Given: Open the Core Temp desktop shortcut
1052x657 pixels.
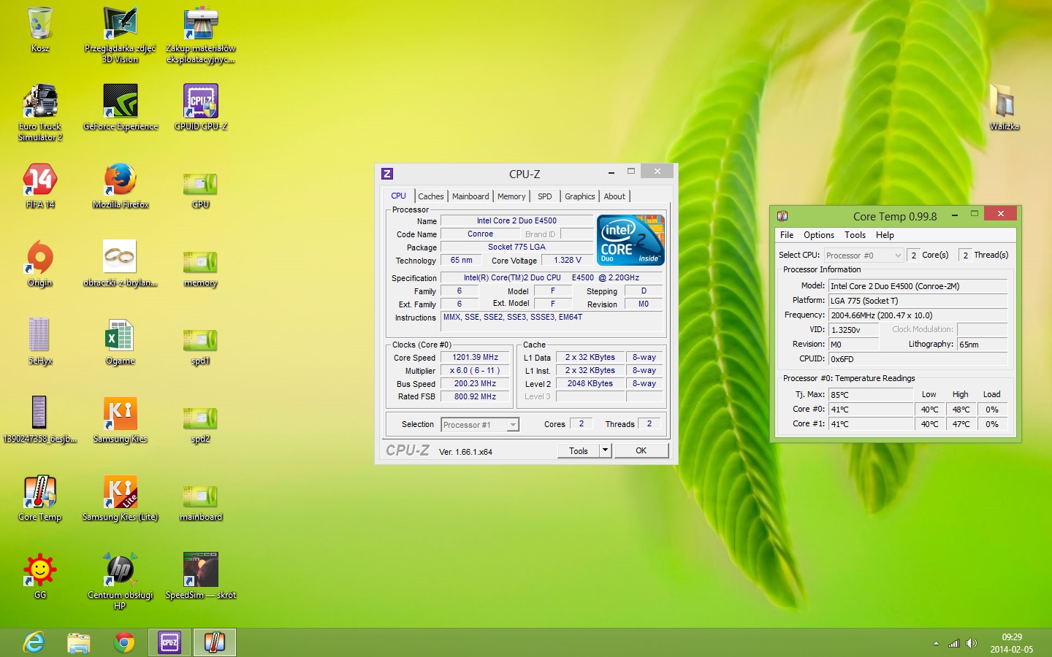Looking at the screenshot, I should click(40, 493).
